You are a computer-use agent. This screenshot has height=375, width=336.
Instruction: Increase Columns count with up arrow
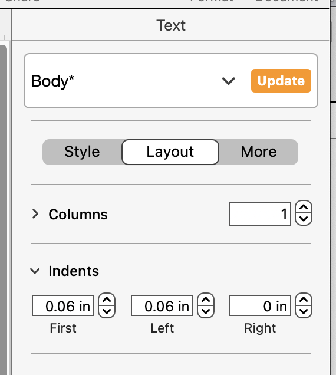coord(304,207)
